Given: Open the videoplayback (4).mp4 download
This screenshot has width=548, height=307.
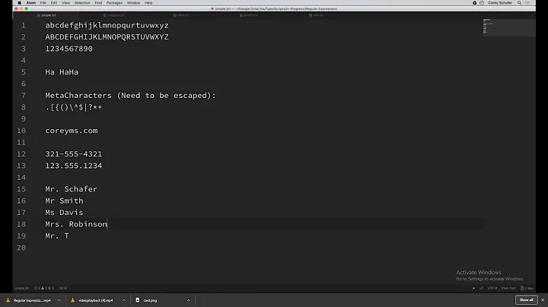Looking at the screenshot, I should (95, 300).
